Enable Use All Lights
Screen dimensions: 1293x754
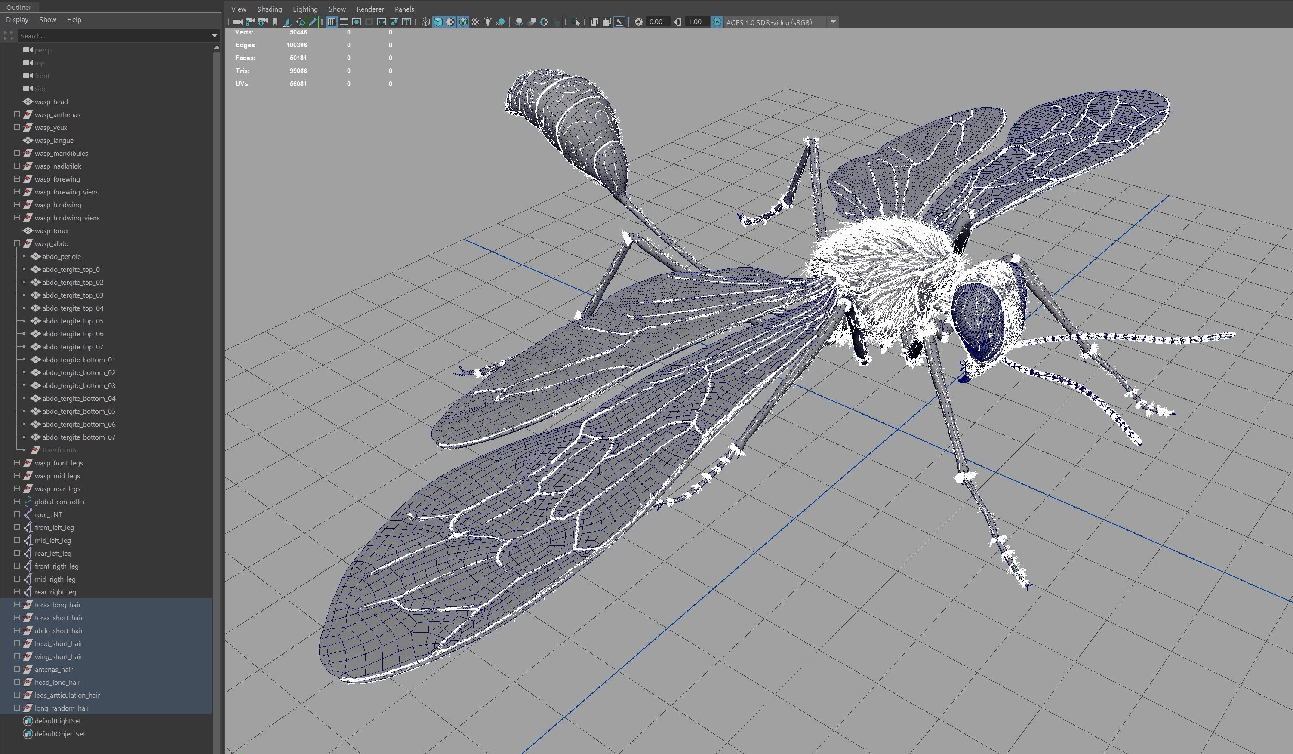pyautogui.click(x=488, y=22)
